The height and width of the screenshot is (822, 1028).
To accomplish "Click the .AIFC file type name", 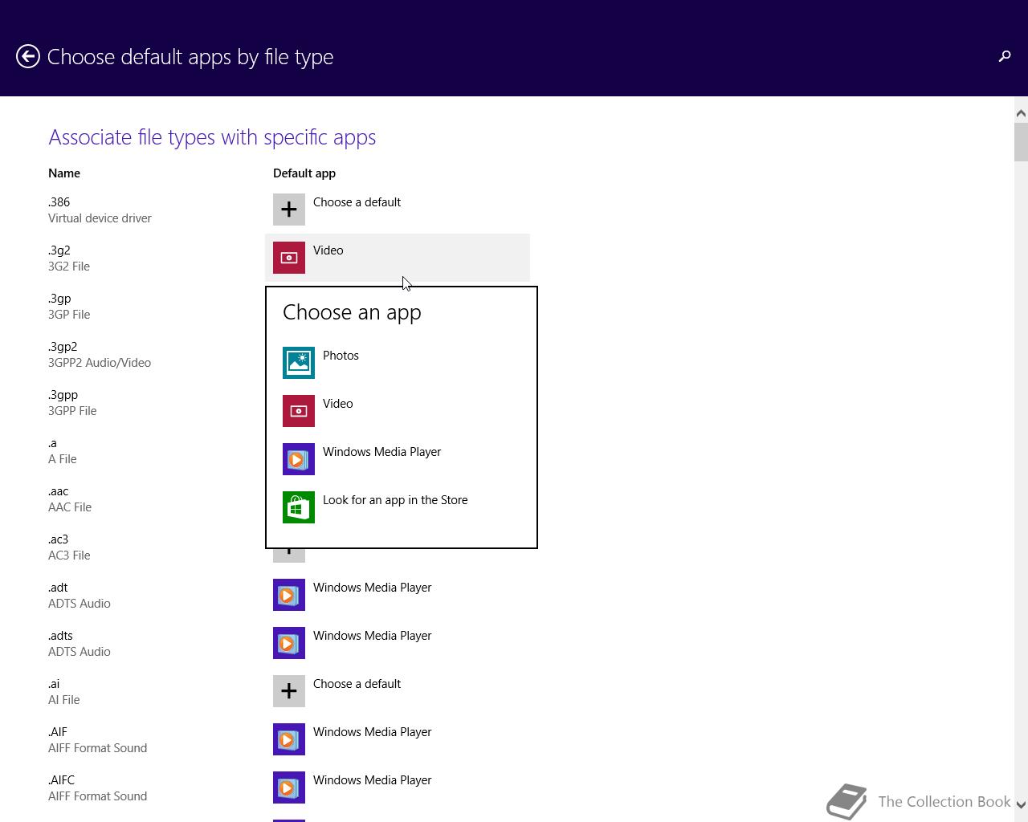I will pyautogui.click(x=61, y=780).
